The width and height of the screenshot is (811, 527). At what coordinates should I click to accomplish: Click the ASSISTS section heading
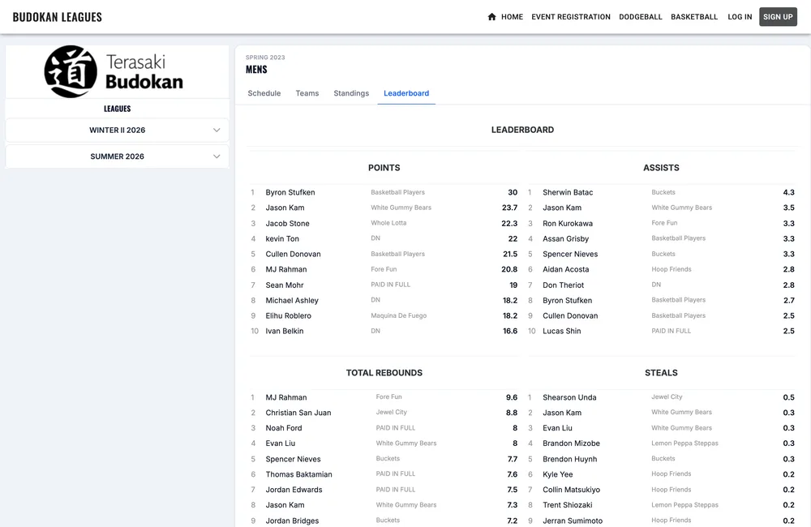click(661, 168)
